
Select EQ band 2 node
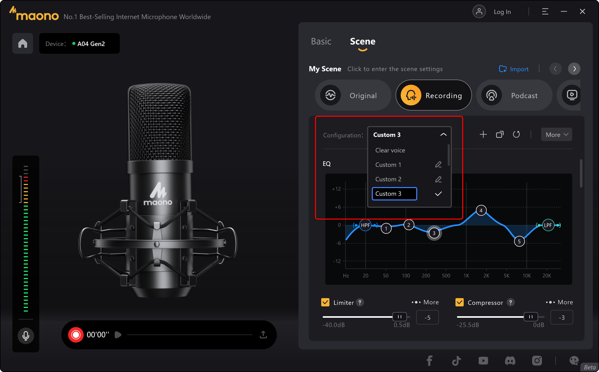[409, 225]
